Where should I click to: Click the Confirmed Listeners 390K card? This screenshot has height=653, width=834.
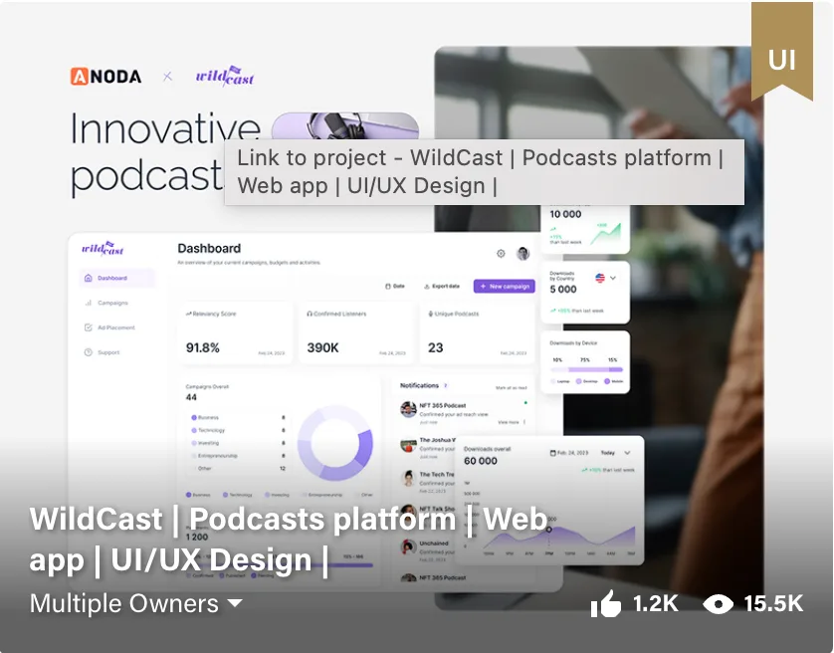pyautogui.click(x=356, y=333)
